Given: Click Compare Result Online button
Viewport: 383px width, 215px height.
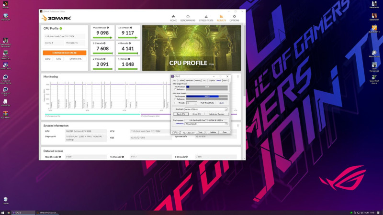Looking at the screenshot, I should point(65,53).
